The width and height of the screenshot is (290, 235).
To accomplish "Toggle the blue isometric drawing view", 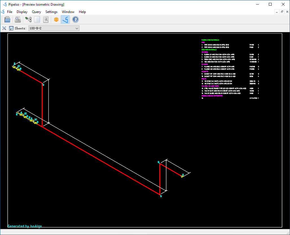I will pyautogui.click(x=65, y=19).
